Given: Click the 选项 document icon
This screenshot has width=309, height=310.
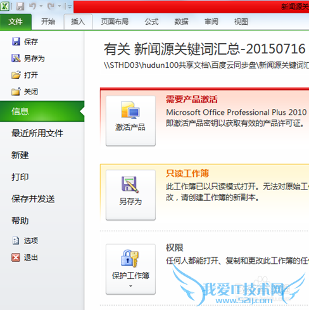Looking at the screenshot, I should 16,240.
